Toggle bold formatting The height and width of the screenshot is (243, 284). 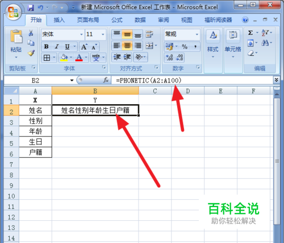[x=46, y=47]
